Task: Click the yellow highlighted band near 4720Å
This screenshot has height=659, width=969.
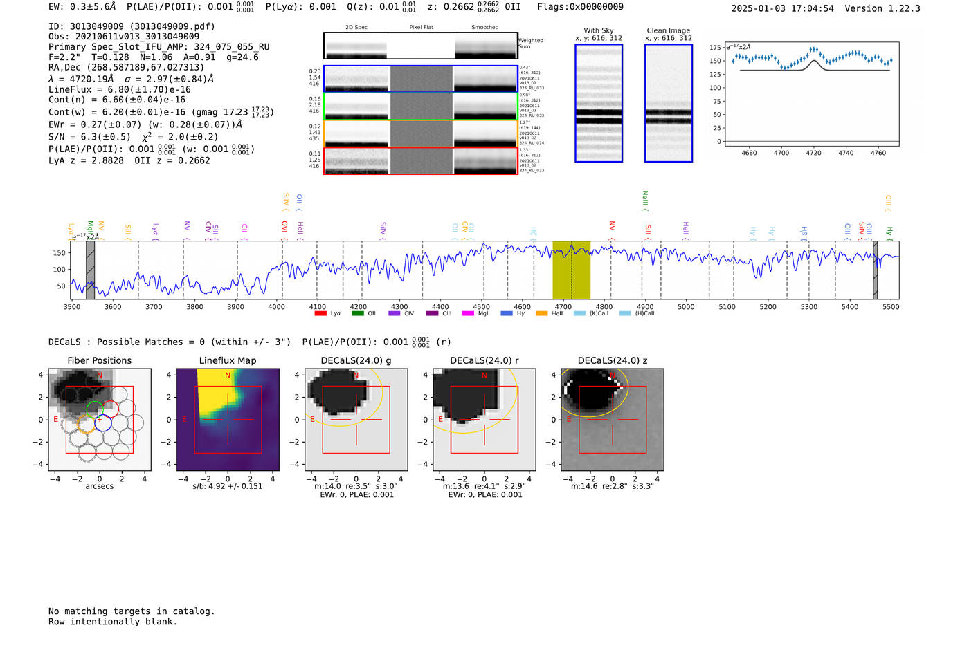Action: coord(571,270)
